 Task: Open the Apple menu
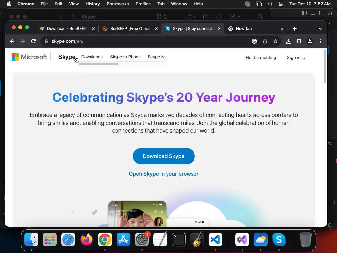click(9, 4)
